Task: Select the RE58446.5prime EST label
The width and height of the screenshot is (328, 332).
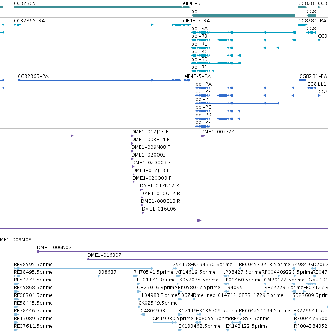Action: [33, 311]
